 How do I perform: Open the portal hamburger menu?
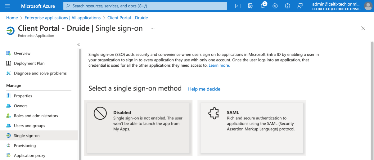(8, 6)
